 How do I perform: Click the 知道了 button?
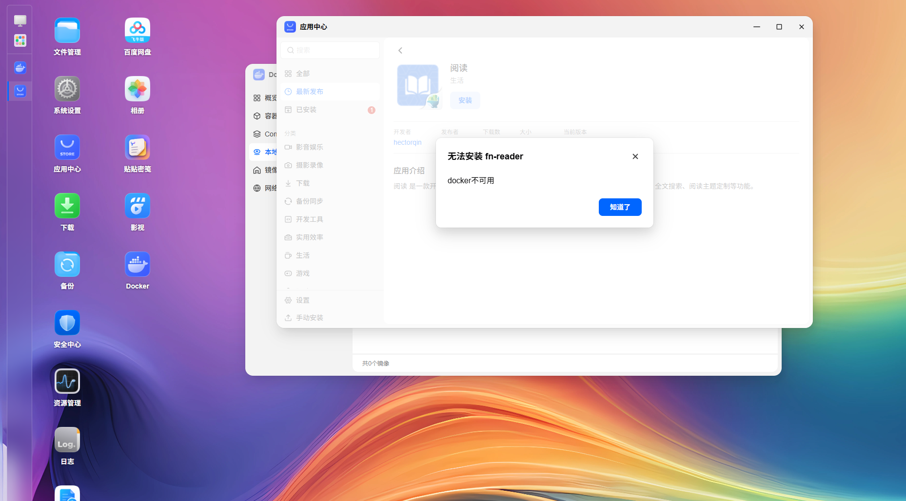pyautogui.click(x=620, y=207)
